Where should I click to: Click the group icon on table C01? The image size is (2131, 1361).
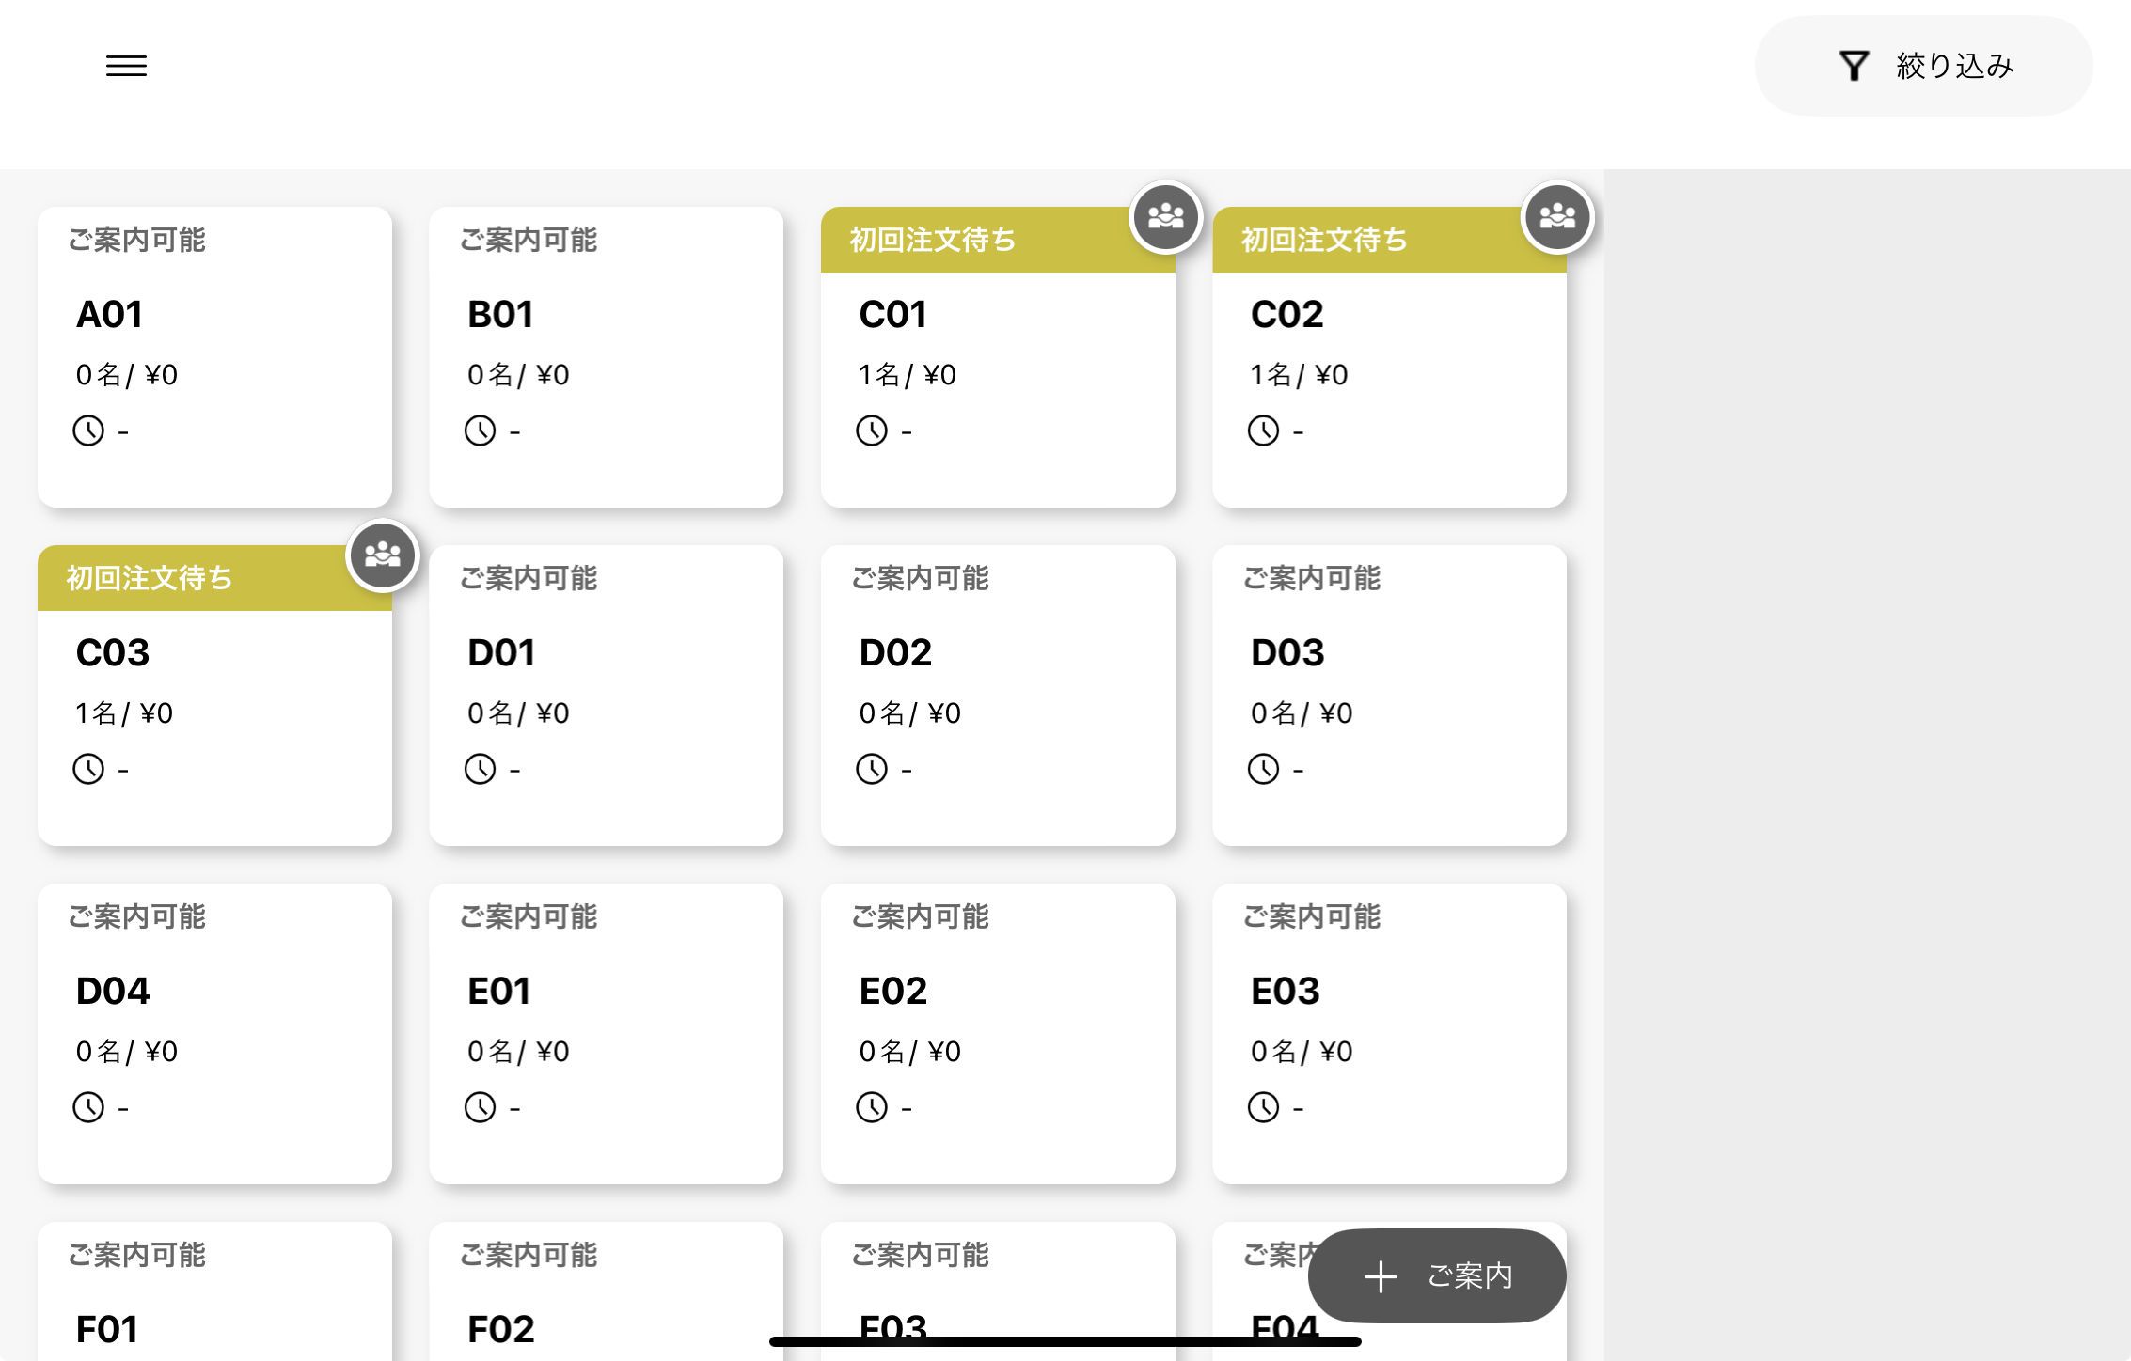[1165, 217]
